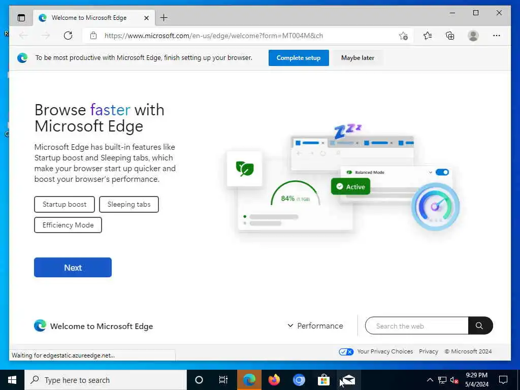Open Mail app from taskbar
The height and width of the screenshot is (390, 520).
point(348,380)
